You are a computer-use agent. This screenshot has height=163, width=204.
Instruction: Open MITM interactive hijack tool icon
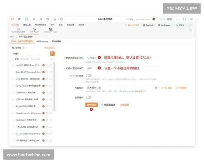(x=18, y=30)
